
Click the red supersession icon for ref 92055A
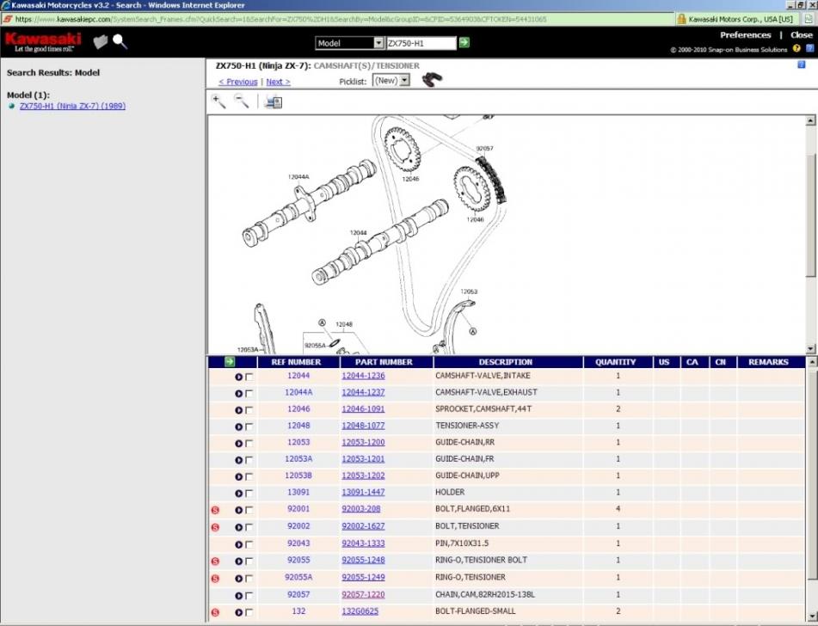click(215, 579)
